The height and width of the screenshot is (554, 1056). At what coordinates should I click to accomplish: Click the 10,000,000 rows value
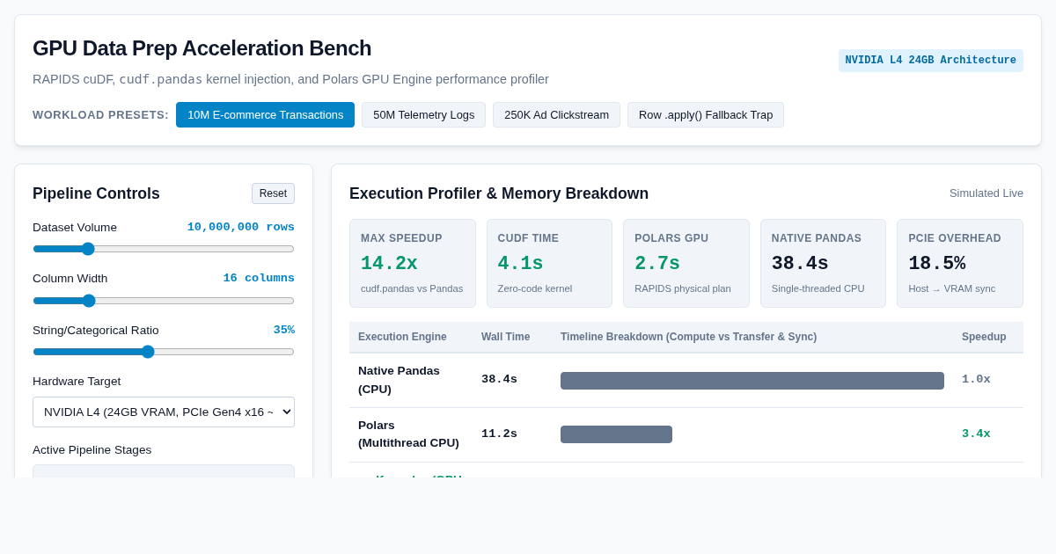(x=241, y=227)
